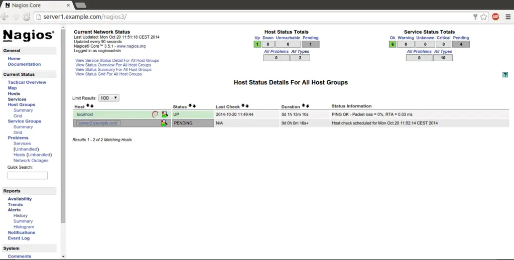Screen dimensions: 514x260
Task: Open the Chrome hamburger menu
Action: pos(508,17)
